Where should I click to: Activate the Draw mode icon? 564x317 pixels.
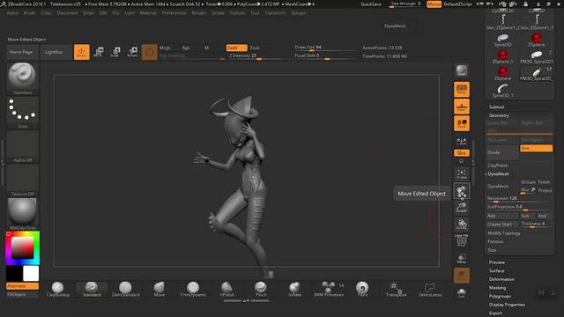tap(82, 52)
